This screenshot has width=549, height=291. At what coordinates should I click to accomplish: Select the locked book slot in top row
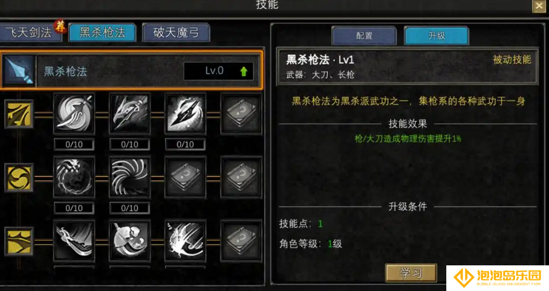(x=241, y=113)
